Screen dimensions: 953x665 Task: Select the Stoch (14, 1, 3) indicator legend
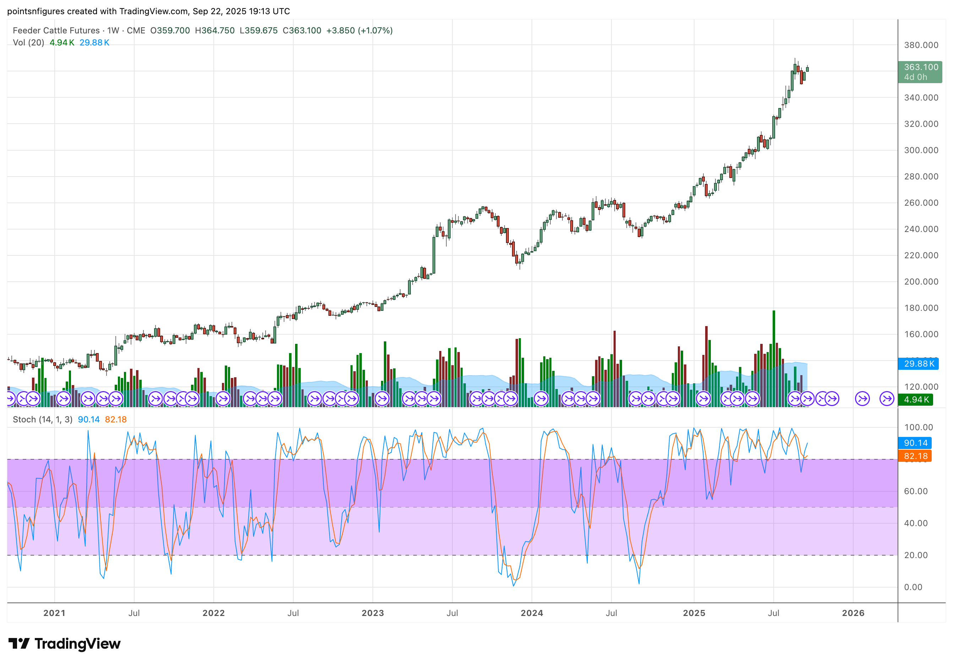pyautogui.click(x=42, y=420)
